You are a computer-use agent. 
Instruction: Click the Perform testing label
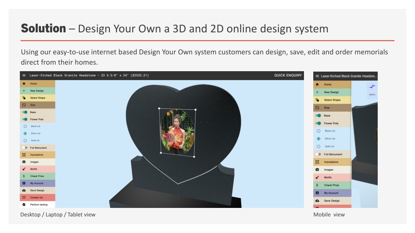[x=39, y=205]
